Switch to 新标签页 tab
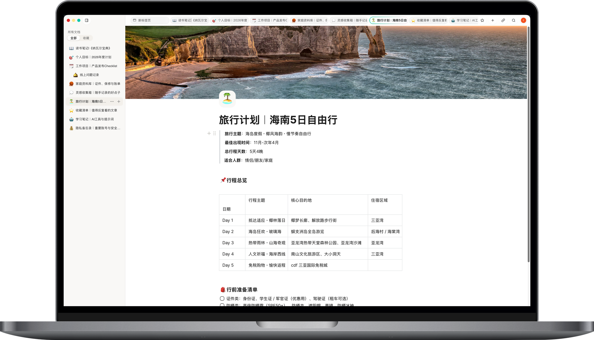The width and height of the screenshot is (594, 340). pyautogui.click(x=150, y=20)
